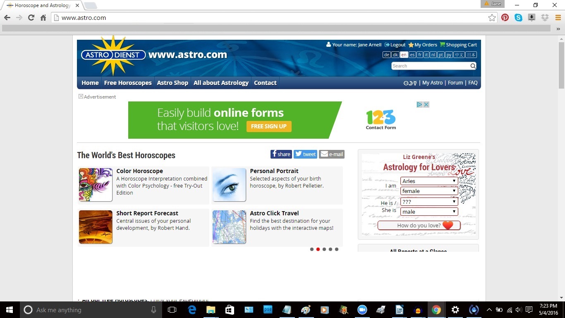
Task: Dismiss the Advertisement checkbox marker
Action: pos(81,96)
